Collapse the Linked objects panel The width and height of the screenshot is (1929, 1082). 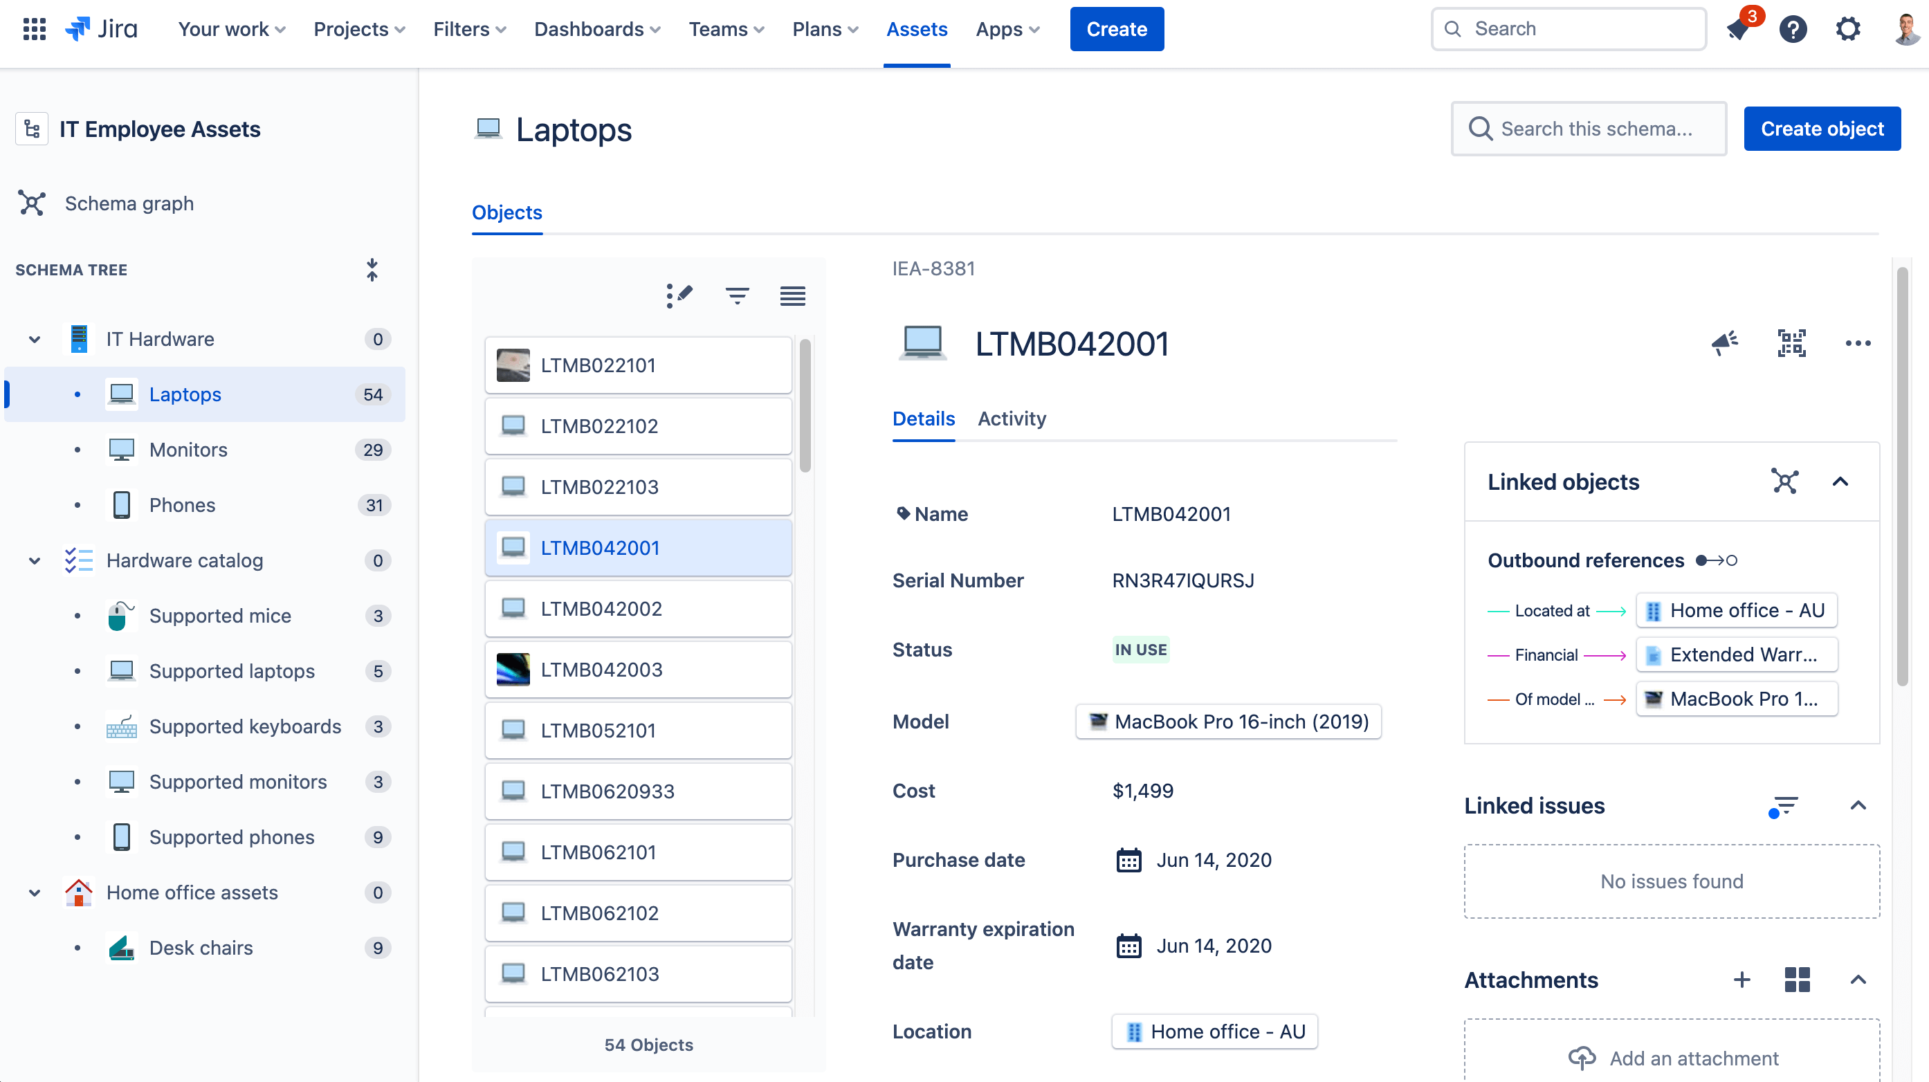(x=1841, y=482)
